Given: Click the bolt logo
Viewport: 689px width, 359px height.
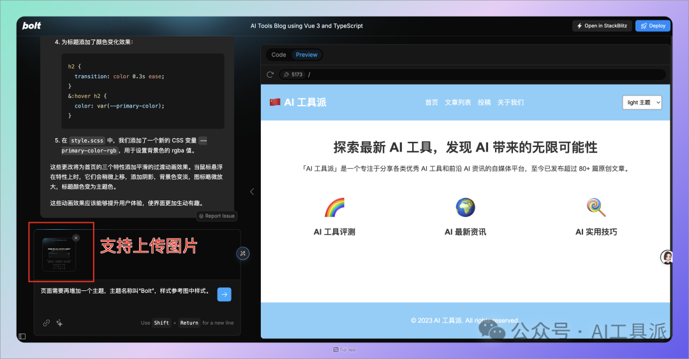Looking at the screenshot, I should pos(32,26).
